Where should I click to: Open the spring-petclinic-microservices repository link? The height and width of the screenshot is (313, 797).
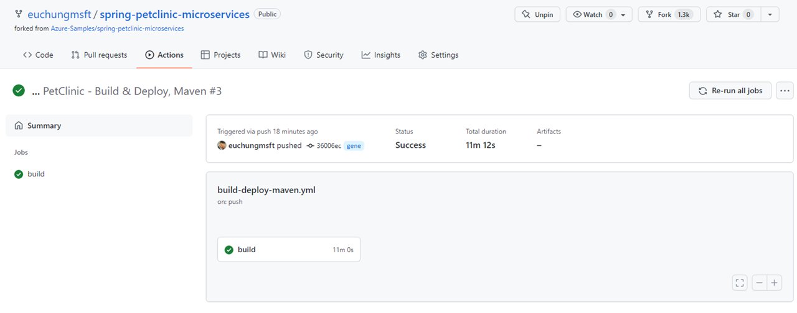[174, 14]
